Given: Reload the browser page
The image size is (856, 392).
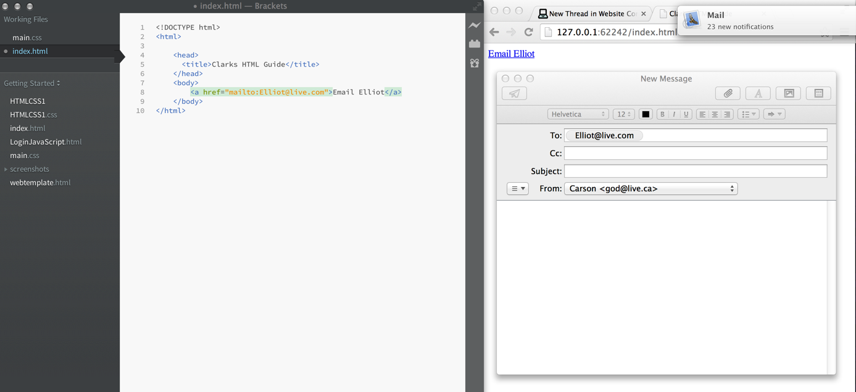Looking at the screenshot, I should click(528, 32).
